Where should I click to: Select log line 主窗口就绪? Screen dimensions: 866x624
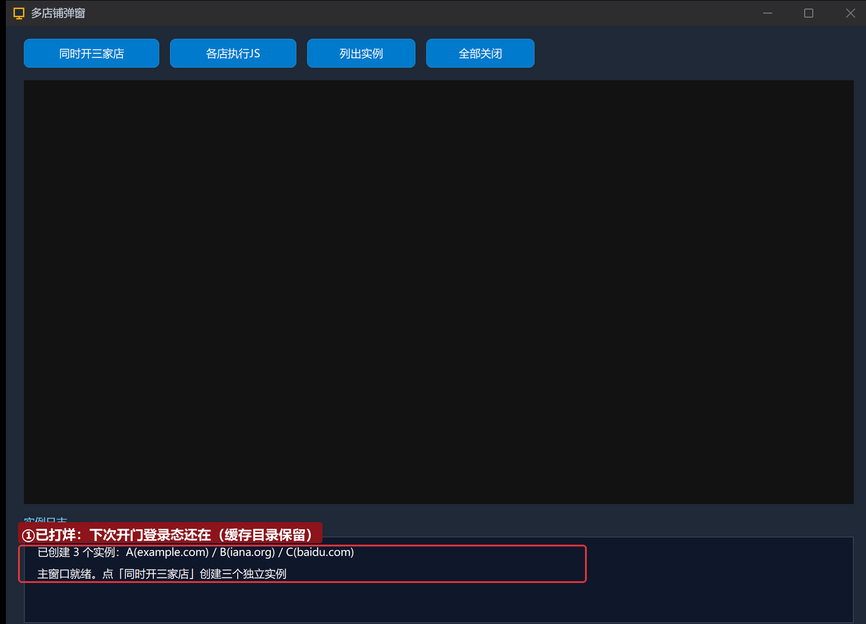point(162,574)
